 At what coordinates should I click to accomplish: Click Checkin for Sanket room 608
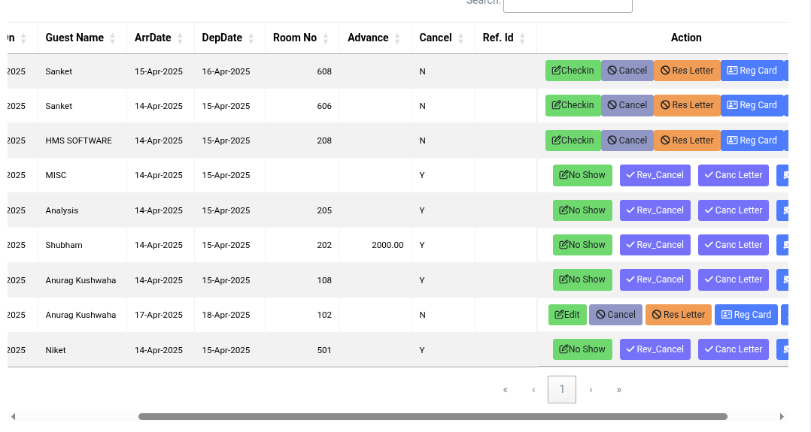coord(573,71)
